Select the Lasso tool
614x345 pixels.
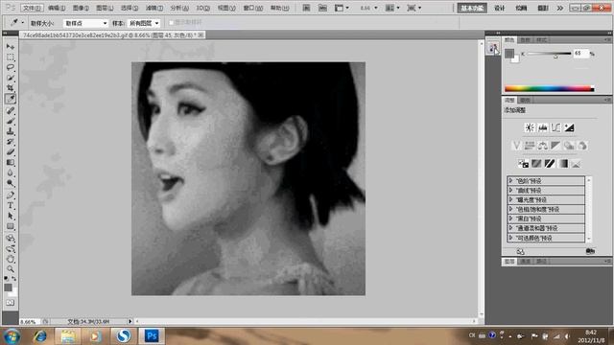pyautogui.click(x=11, y=67)
